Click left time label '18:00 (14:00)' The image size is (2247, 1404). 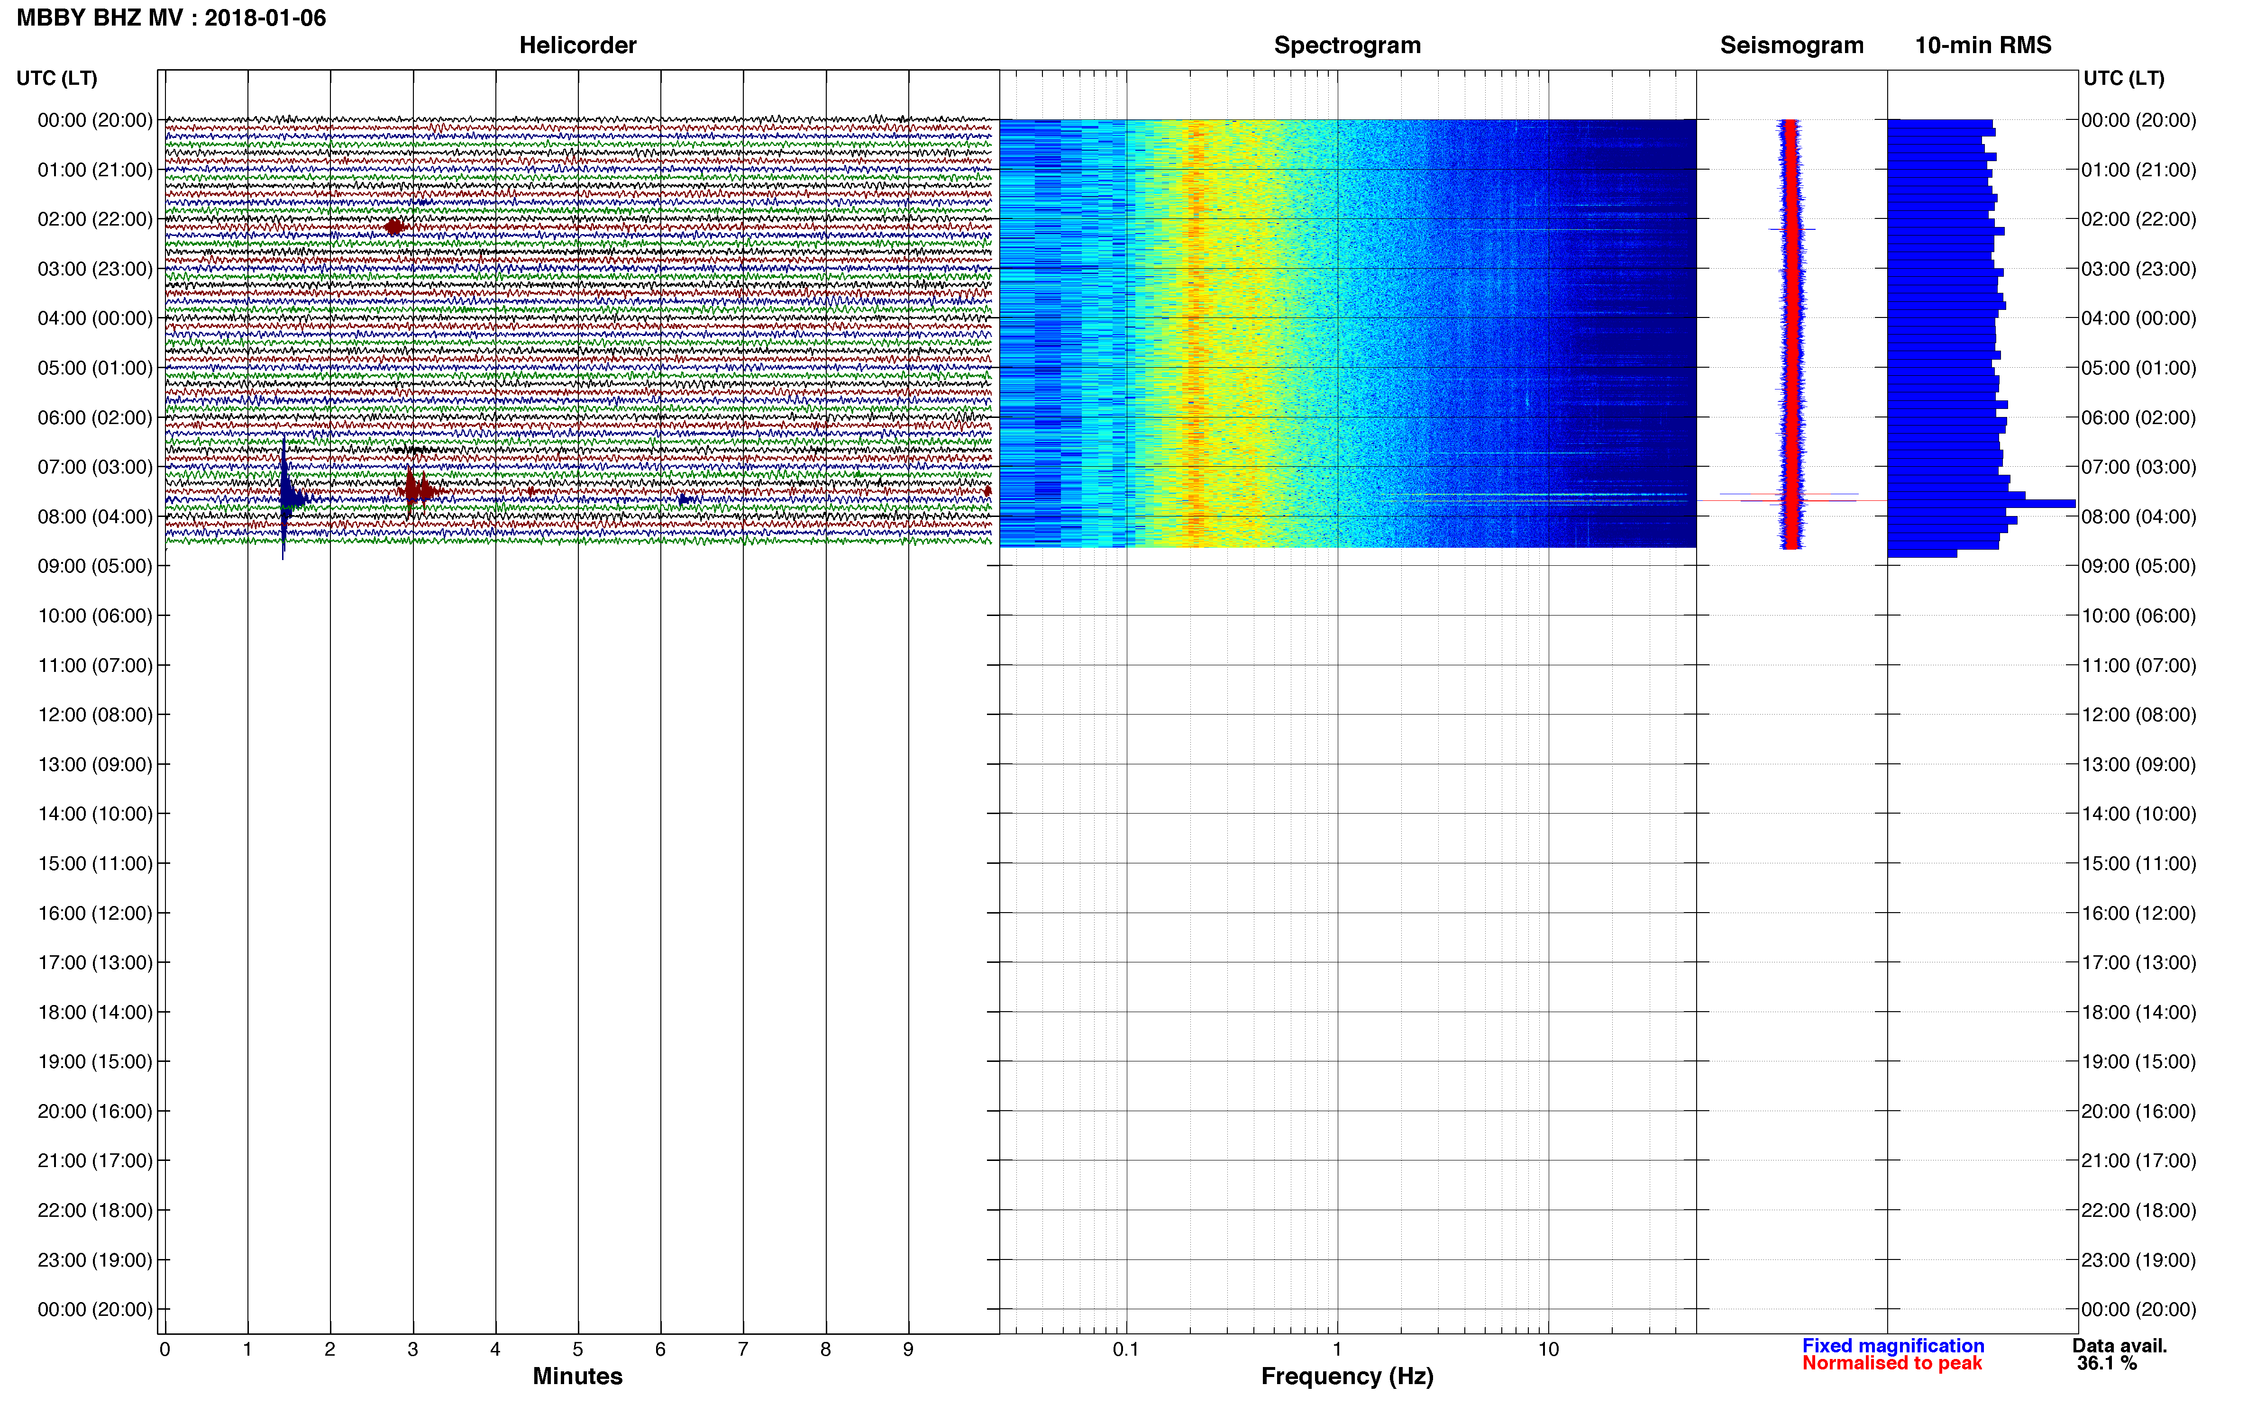[95, 1012]
